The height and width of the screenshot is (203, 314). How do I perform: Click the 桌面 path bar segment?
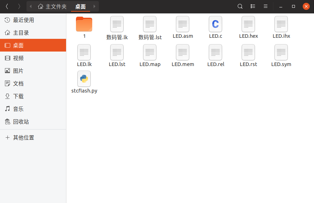point(81,6)
